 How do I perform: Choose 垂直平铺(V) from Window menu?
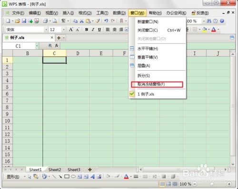coord(157,57)
